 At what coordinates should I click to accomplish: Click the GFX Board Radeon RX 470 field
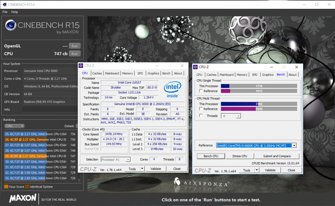click(x=50, y=102)
